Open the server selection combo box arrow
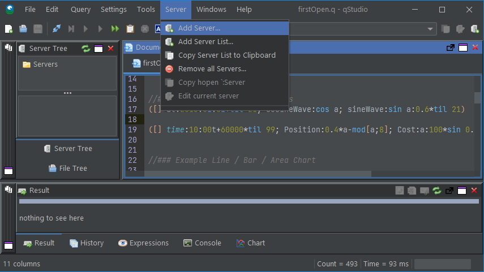Image resolution: width=484 pixels, height=272 pixels. coord(430,29)
